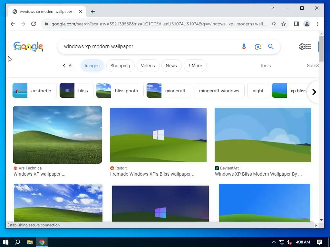Expand the More search options
Image resolution: width=330 pixels, height=247 pixels.
click(x=195, y=66)
